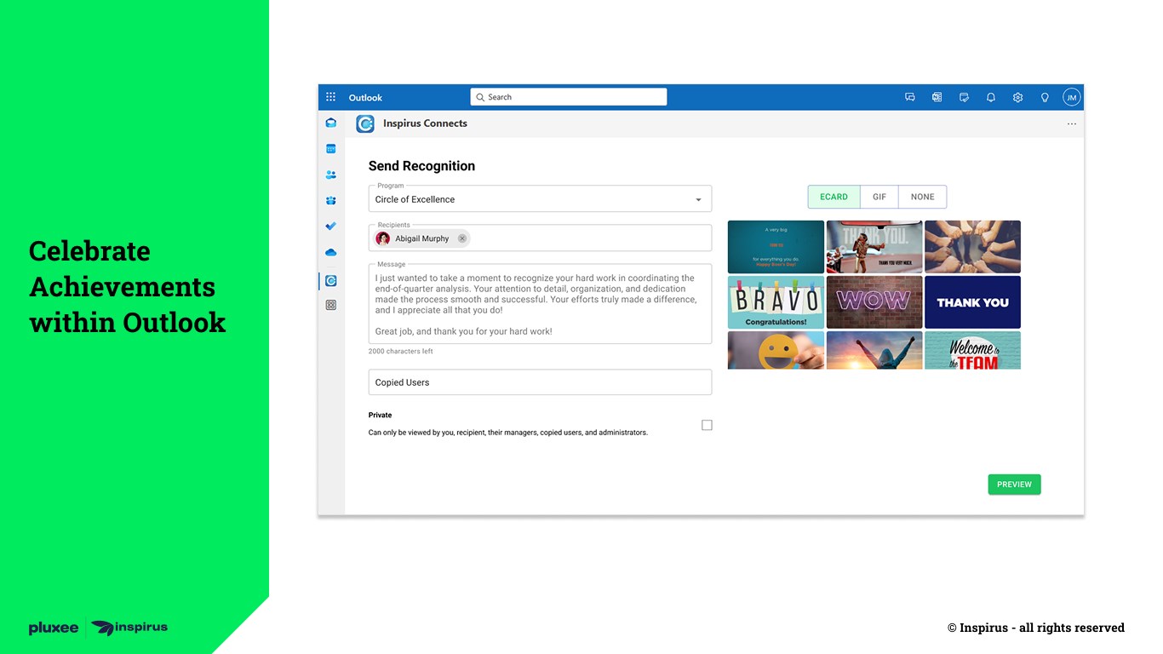
Task: Choose the sunset arms-raised ecard
Action: 874,350
